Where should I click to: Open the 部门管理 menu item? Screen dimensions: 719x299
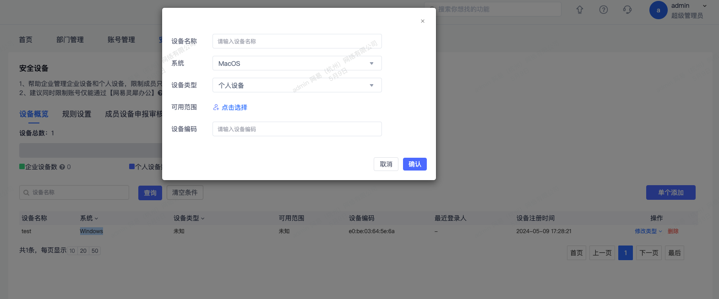click(70, 40)
